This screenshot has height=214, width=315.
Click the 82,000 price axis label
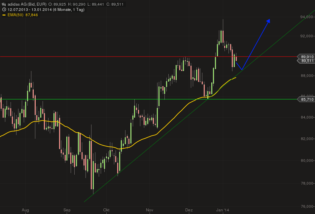tap(306, 139)
